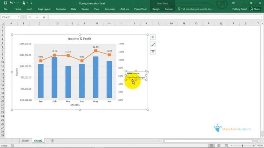Screen dimensions: 264x148
Task: Expand the formula bar chevron
Action: click(x=261, y=17)
